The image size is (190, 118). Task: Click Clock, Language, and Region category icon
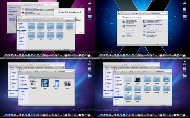[144, 31]
